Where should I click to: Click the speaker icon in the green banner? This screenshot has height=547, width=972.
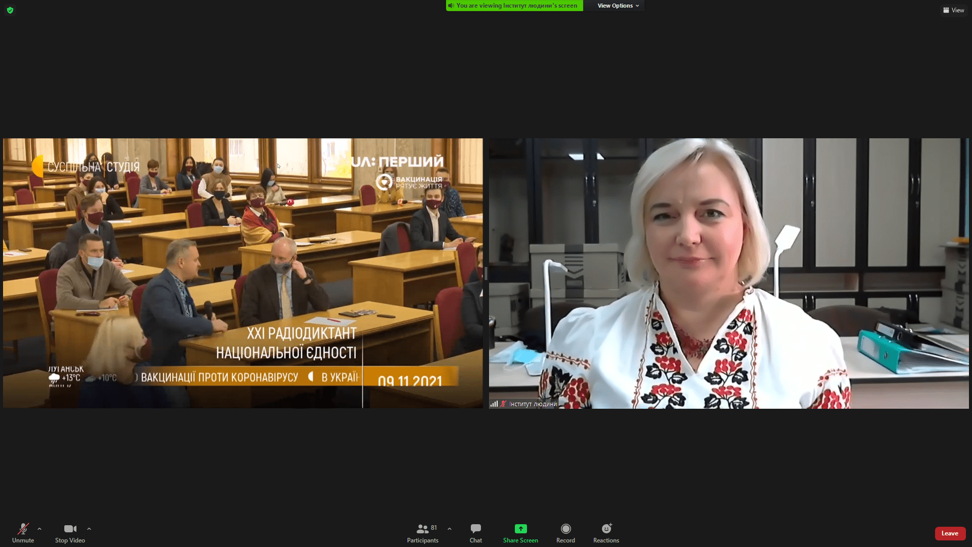point(451,6)
